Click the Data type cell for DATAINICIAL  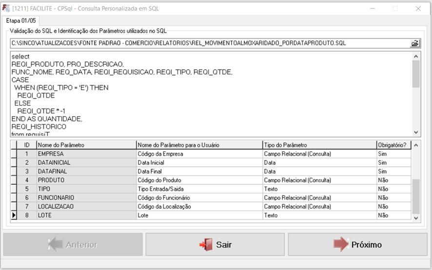point(319,162)
